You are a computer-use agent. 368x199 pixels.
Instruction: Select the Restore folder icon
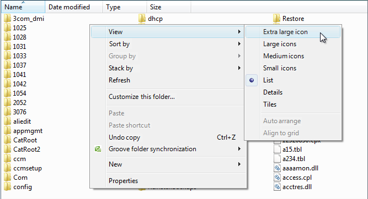click(277, 19)
